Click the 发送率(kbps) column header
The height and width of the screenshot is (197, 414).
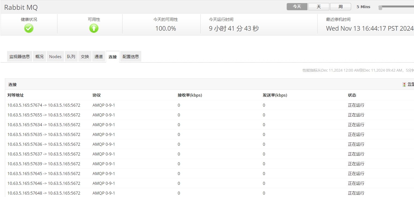pyautogui.click(x=275, y=95)
